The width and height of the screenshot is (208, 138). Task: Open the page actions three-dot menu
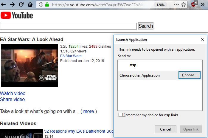click(176, 5)
